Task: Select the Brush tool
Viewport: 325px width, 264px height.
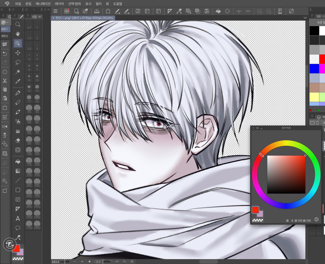Action: pyautogui.click(x=18, y=112)
